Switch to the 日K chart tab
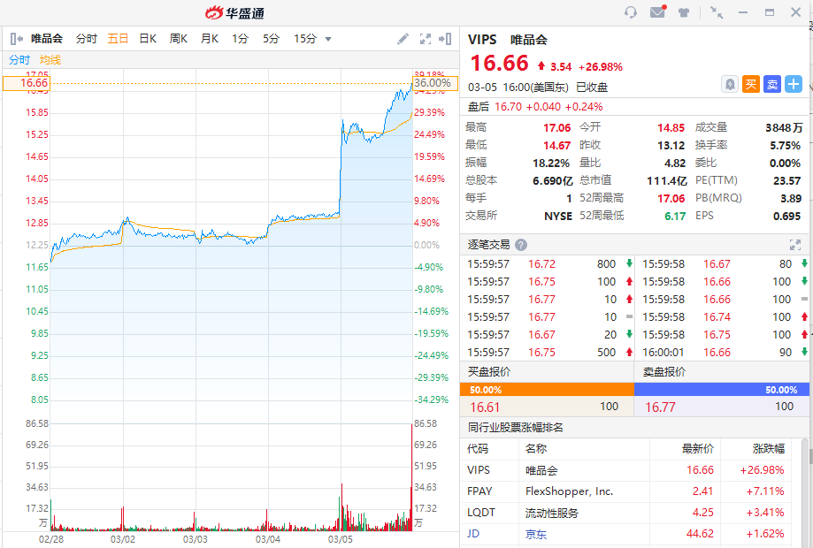Screen dimensions: 813x548 [x=148, y=39]
